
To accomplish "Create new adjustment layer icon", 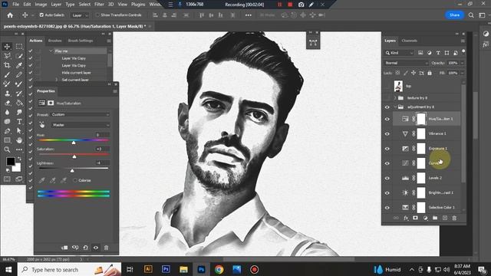I will coord(425,218).
